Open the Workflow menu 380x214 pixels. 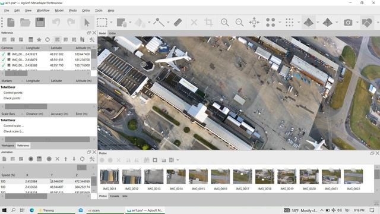pos(43,11)
